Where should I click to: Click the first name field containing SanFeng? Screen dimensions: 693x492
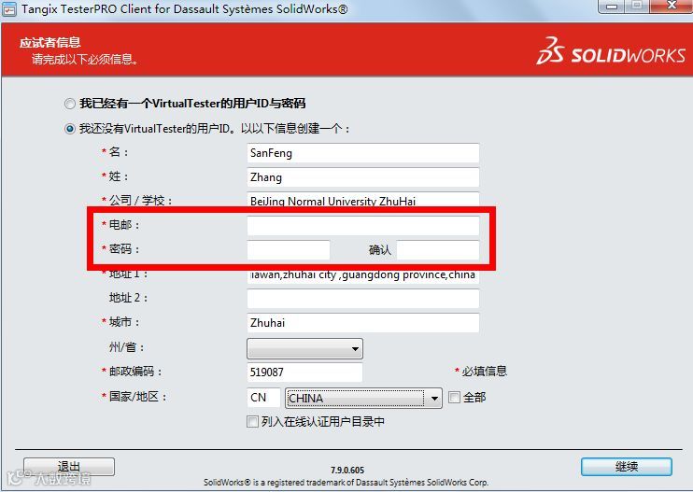click(x=363, y=153)
